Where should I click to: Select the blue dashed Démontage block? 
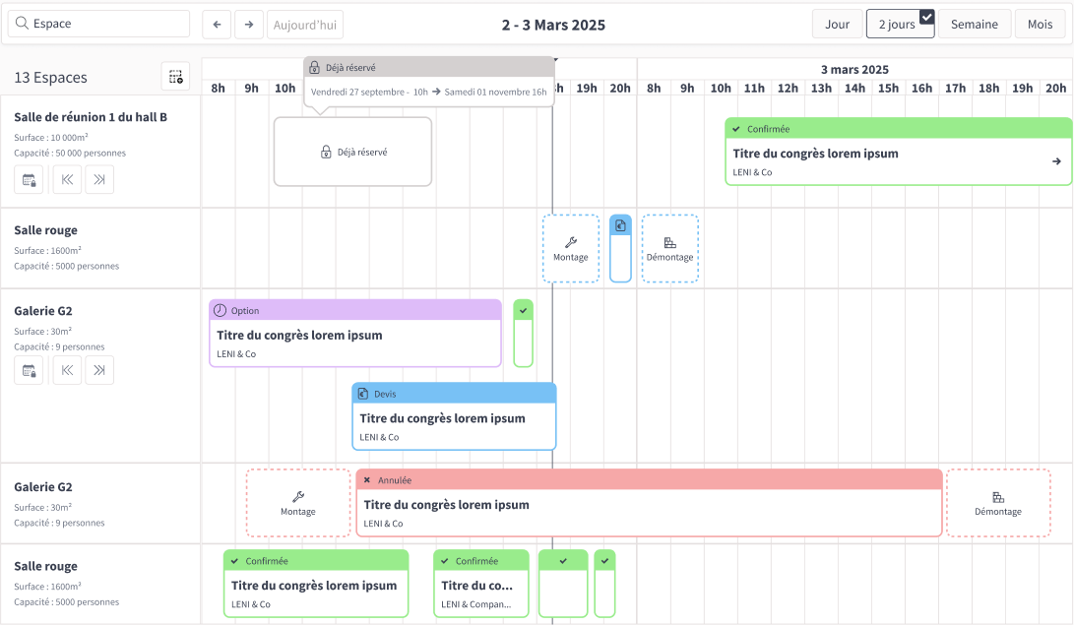click(x=669, y=248)
